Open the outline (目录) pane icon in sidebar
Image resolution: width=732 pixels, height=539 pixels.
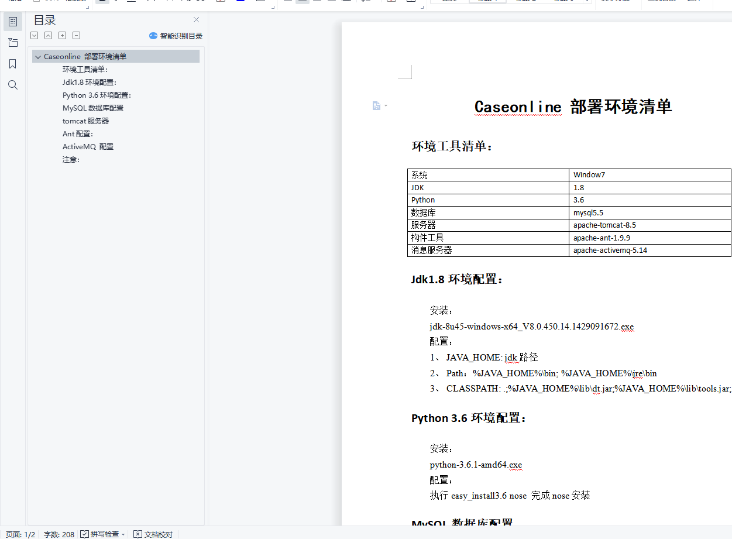pyautogui.click(x=13, y=22)
